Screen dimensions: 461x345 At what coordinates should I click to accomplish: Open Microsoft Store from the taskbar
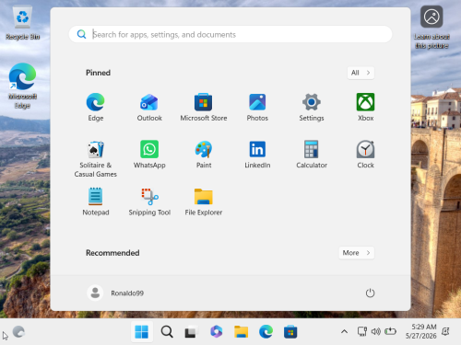(x=290, y=332)
